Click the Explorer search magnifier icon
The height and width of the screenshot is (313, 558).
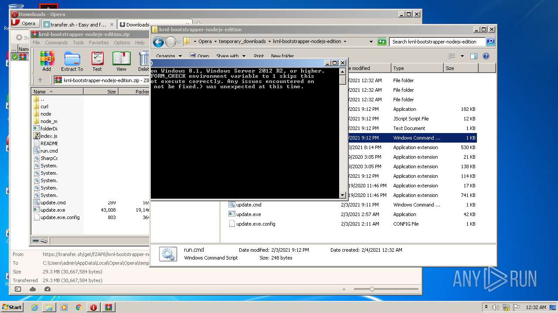point(490,42)
